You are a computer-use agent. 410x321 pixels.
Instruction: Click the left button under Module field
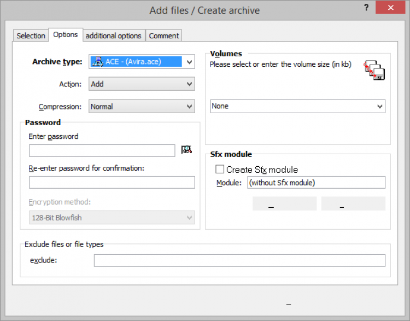(x=284, y=203)
